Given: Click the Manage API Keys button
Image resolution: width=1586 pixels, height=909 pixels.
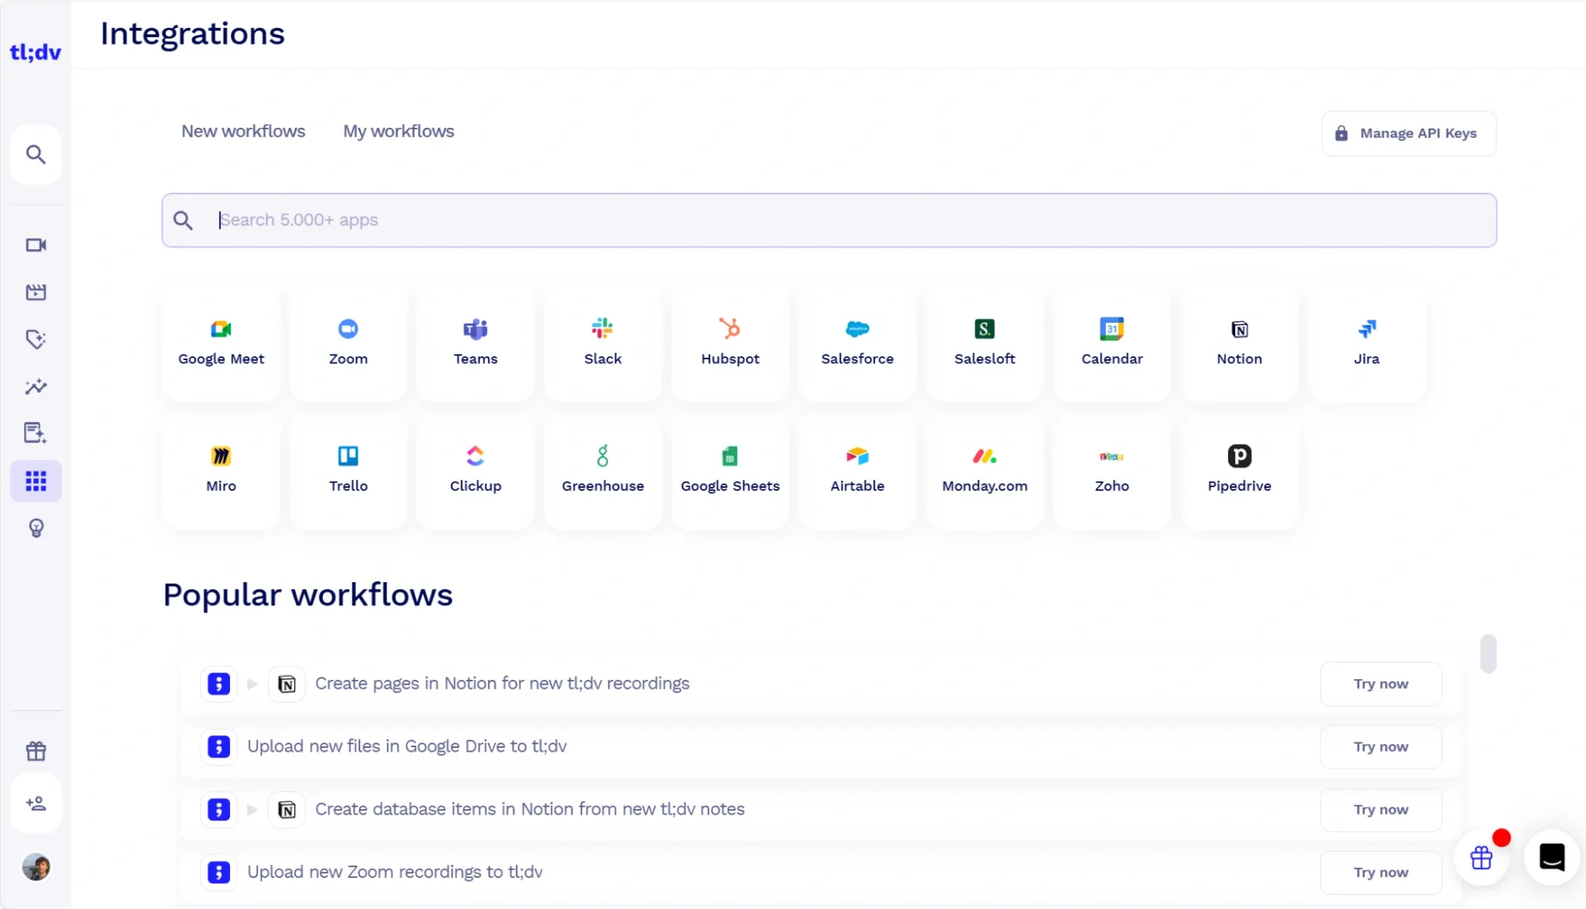Looking at the screenshot, I should (1408, 133).
